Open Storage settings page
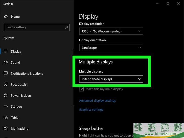The width and height of the screenshot is (184, 138). (x=16, y=107)
